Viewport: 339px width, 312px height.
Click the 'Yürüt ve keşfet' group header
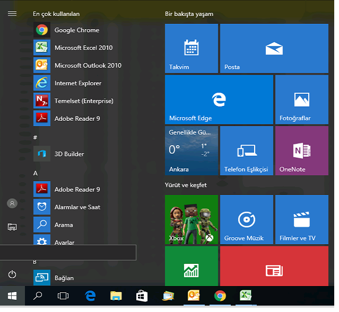186,185
